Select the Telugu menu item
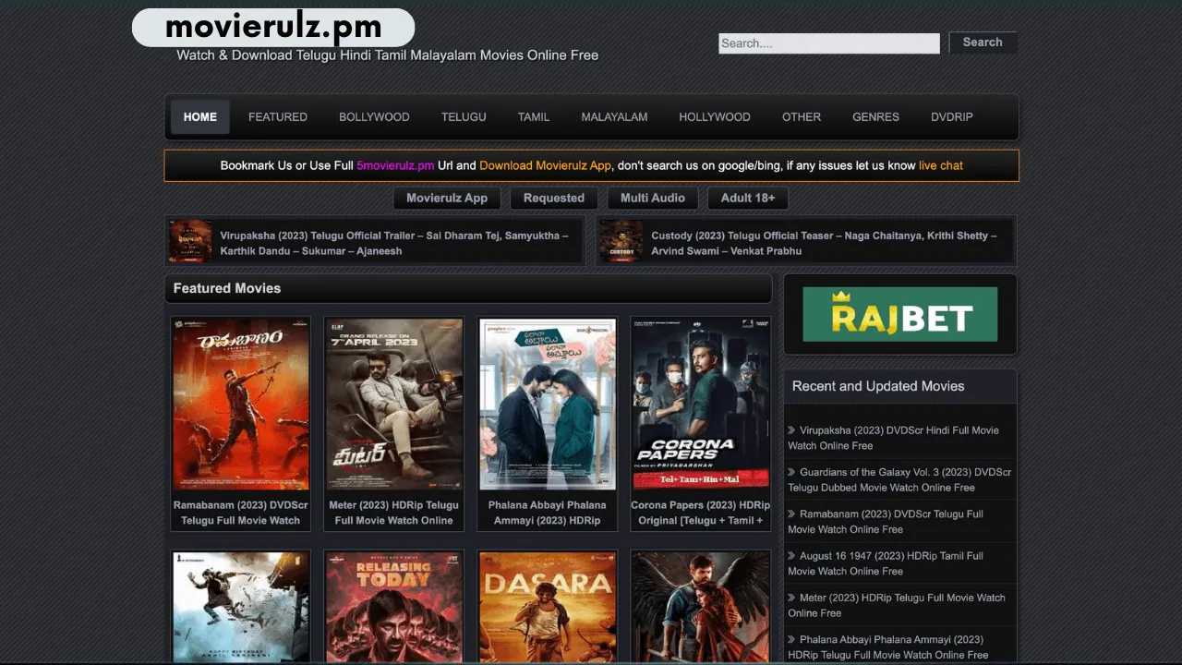 (464, 117)
